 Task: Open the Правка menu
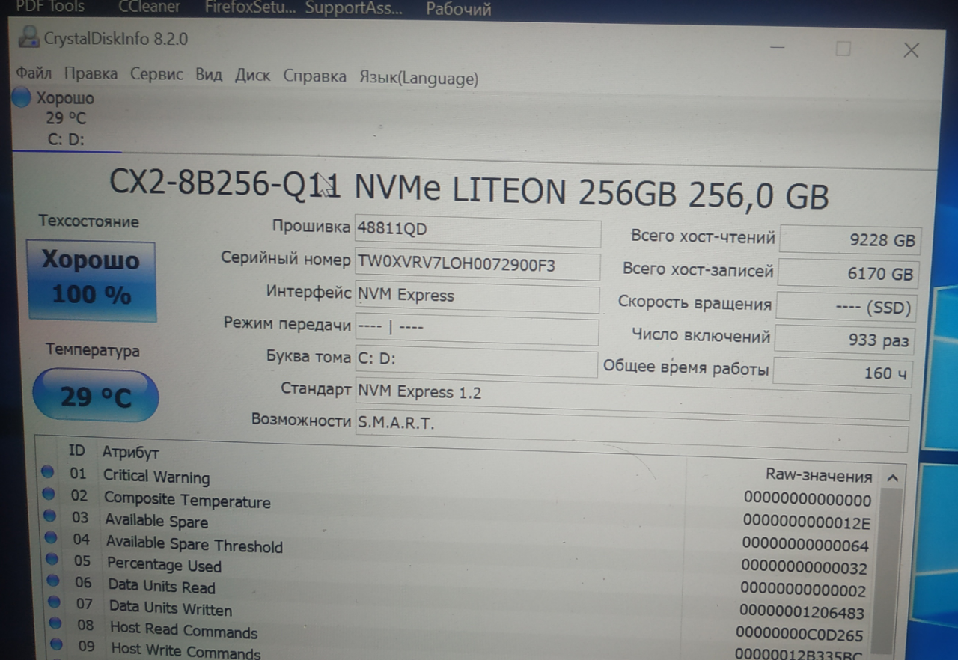(x=91, y=74)
